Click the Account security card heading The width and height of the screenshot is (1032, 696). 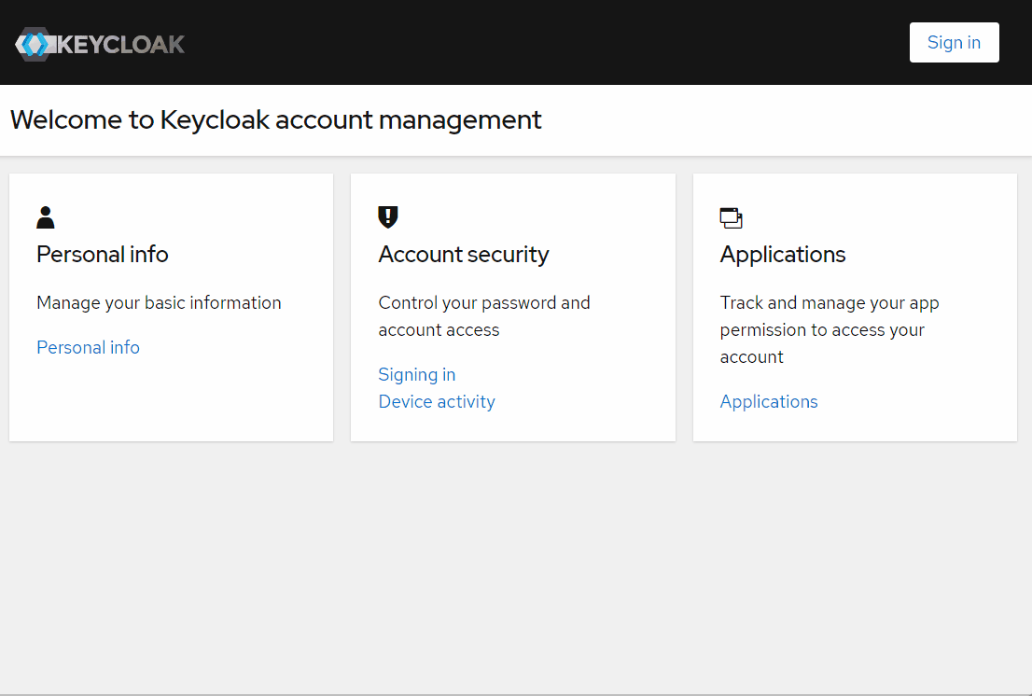464,254
